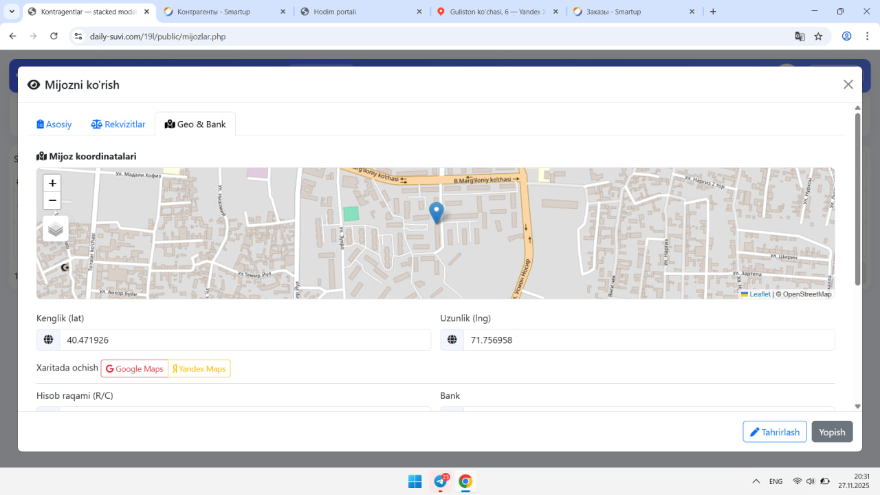Click the blue location marker pin

(x=437, y=212)
